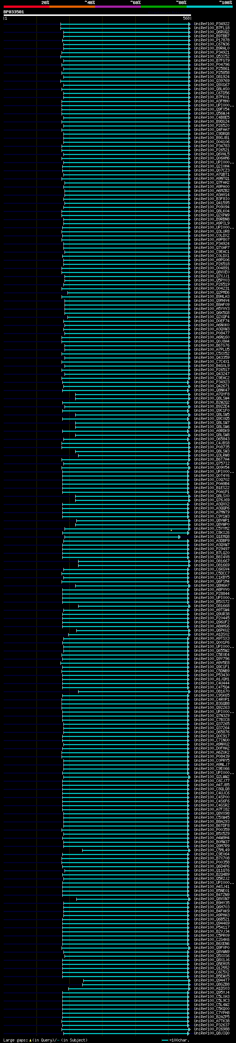The image size is (236, 1043).
Task: Click hit label UniRef100_Q8NK47
Action: tap(211, 390)
